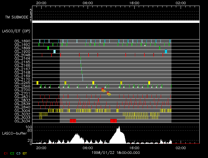208x158 pixels.
Task: Click the green marker in OS_1899 row at left
Action: (48, 48)
